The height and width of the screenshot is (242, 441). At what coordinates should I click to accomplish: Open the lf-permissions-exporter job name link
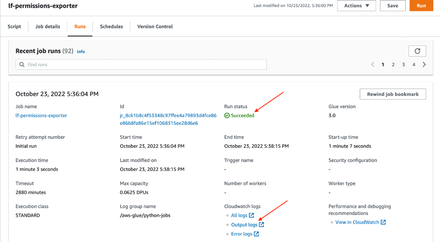tap(42, 115)
